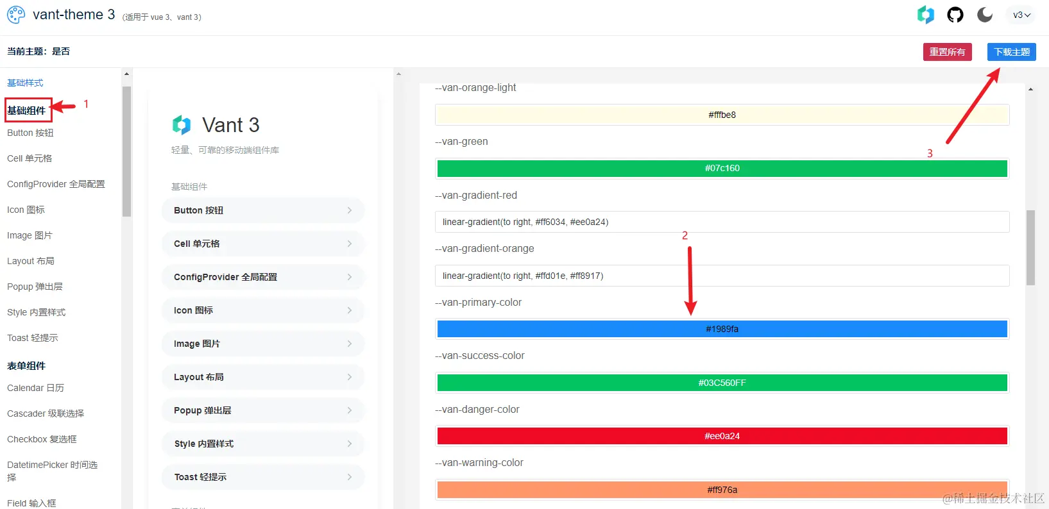1049x509 pixels.
Task: Click the sidebar scroll-up arrow
Action: point(126,74)
